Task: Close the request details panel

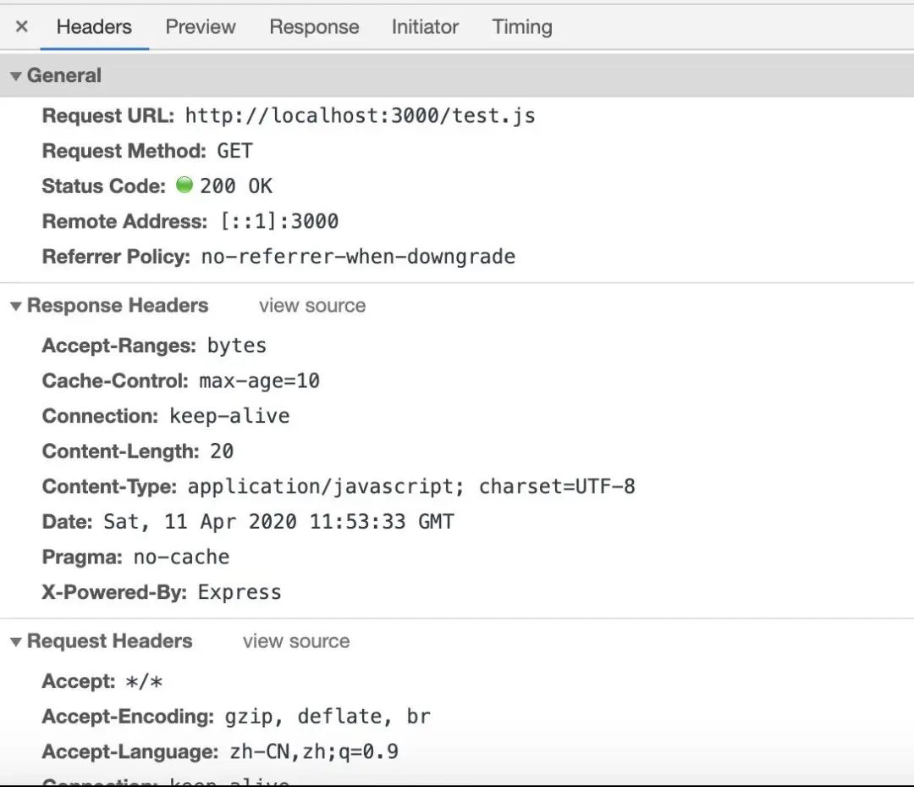Action: point(21,26)
